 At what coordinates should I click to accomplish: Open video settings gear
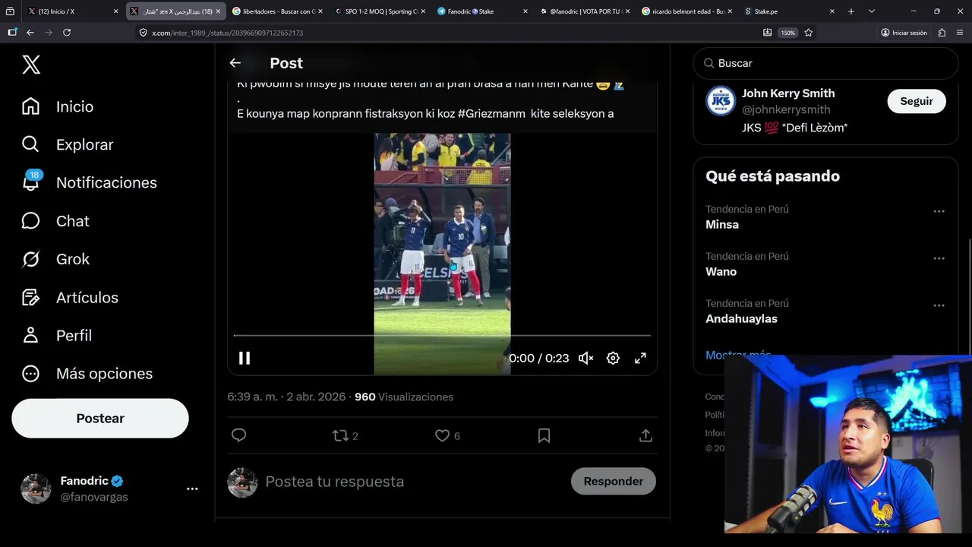tap(613, 358)
